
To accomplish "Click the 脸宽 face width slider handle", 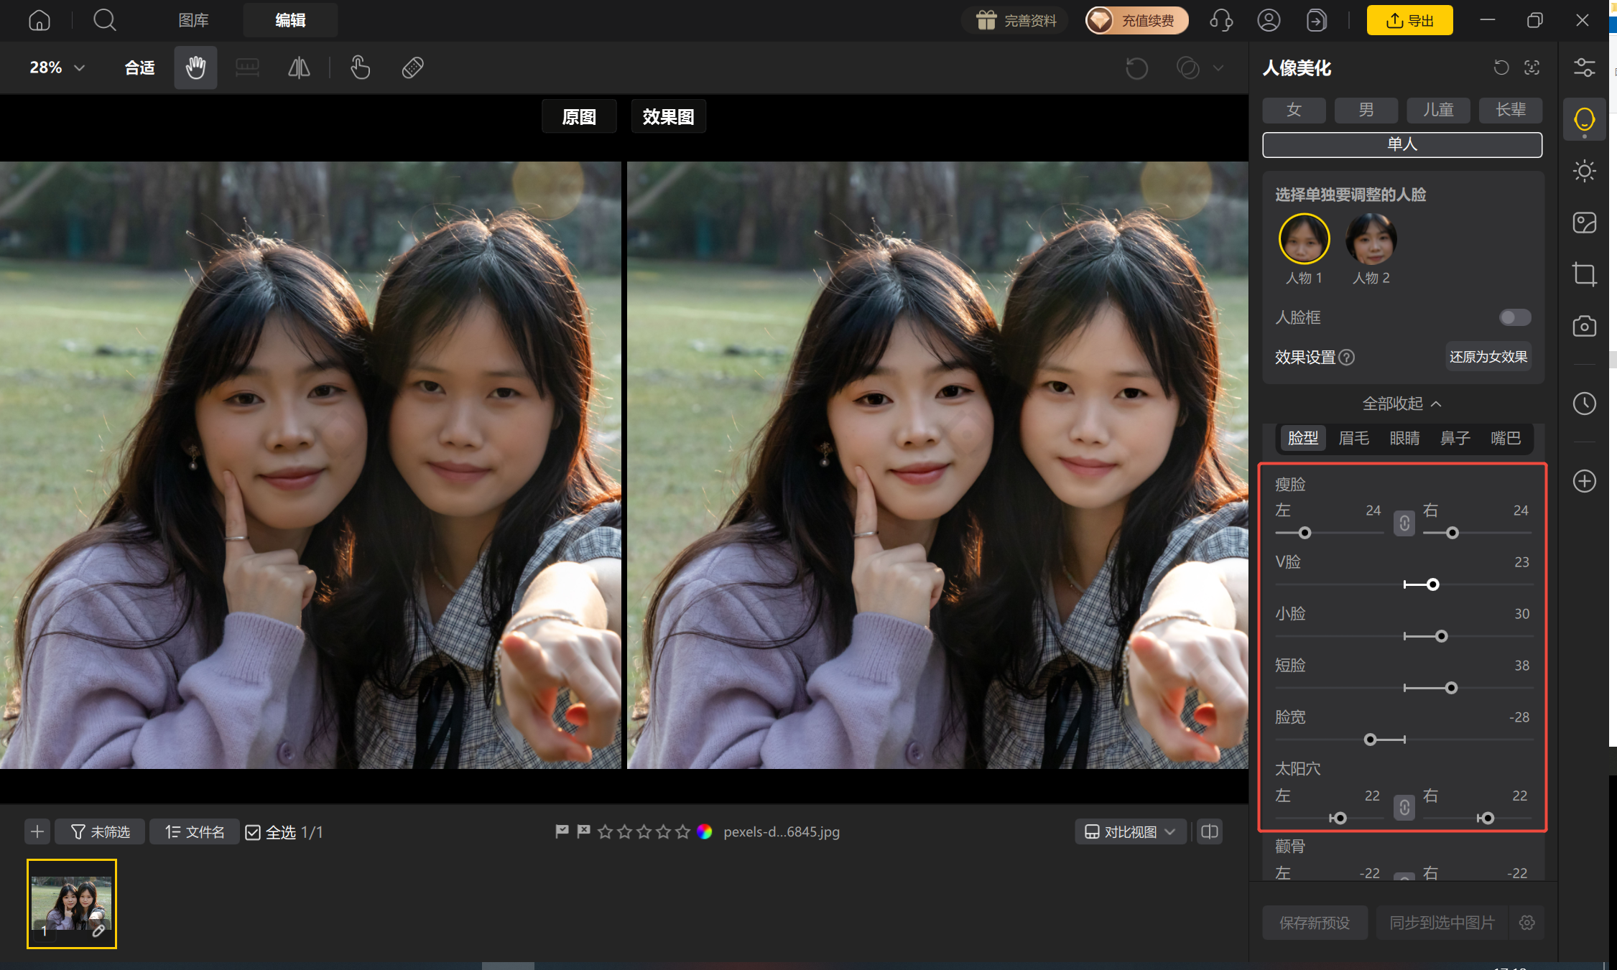I will (1370, 740).
